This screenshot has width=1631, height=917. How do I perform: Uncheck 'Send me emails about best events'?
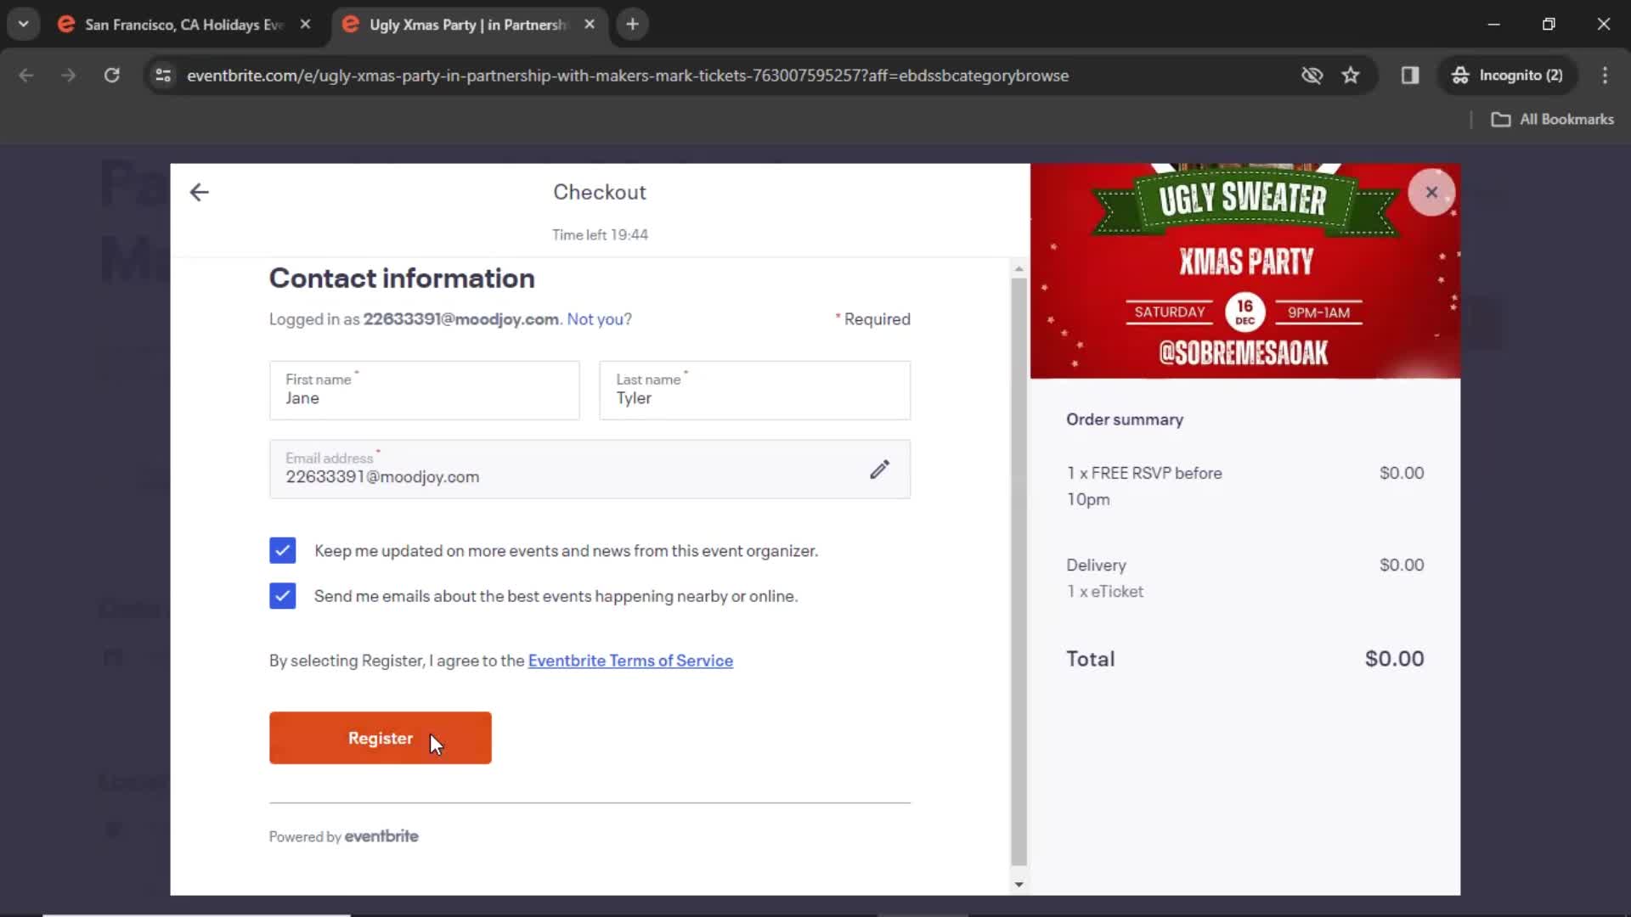pos(282,594)
